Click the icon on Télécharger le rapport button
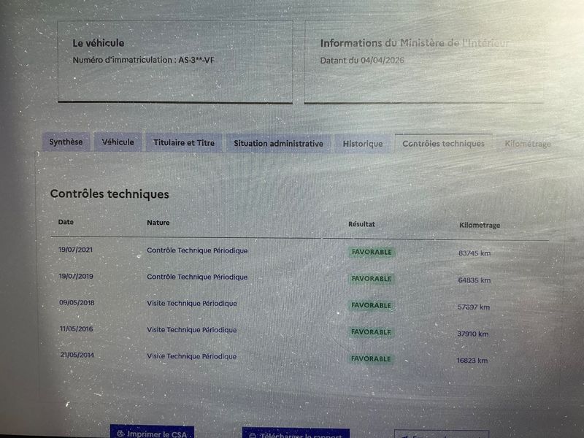Image resolution: width=584 pixels, height=438 pixels. (x=253, y=435)
